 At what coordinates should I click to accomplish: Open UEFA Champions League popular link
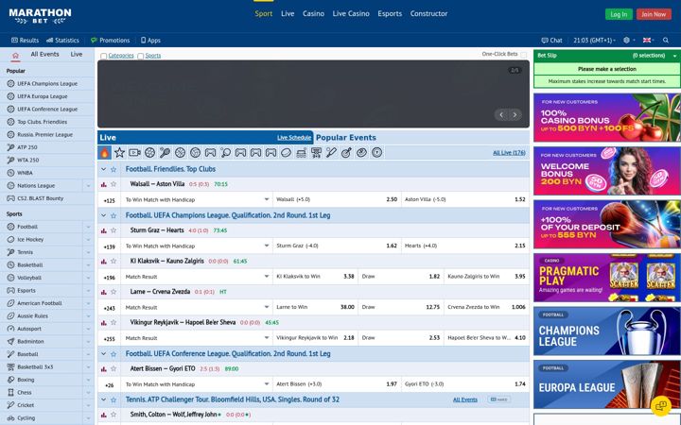click(x=47, y=84)
